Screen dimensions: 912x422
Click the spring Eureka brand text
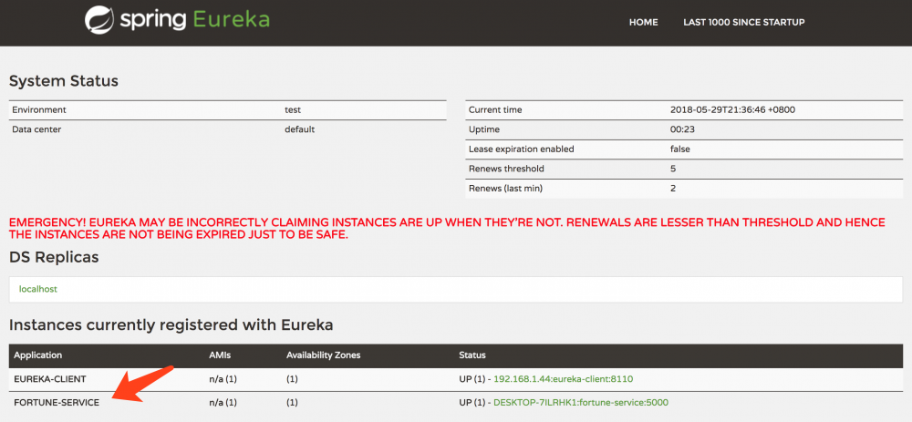click(195, 21)
